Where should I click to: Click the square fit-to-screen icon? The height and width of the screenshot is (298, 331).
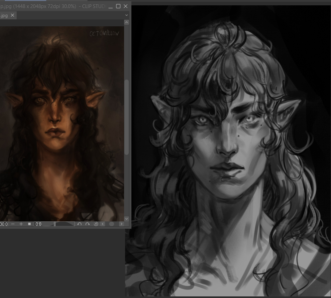tap(29, 224)
